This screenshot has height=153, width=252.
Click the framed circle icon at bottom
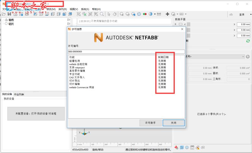pyautogui.click(x=192, y=148)
